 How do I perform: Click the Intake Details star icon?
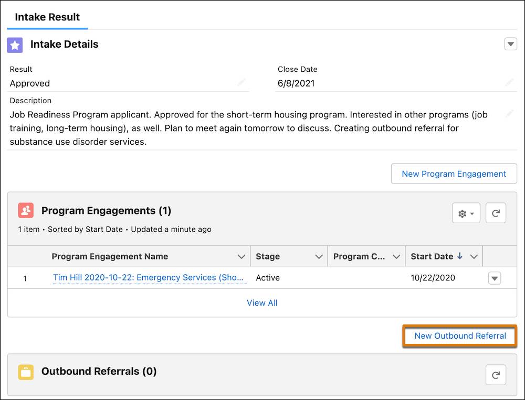pyautogui.click(x=15, y=45)
